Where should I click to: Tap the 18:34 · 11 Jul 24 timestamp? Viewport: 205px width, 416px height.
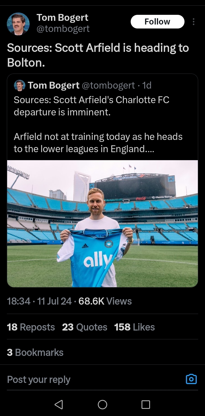[x=39, y=301]
